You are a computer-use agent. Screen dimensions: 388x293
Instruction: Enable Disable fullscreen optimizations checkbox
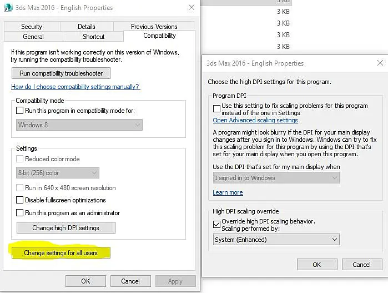(x=20, y=200)
